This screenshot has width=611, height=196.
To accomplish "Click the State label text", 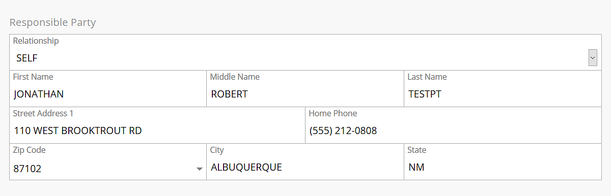I will [417, 150].
